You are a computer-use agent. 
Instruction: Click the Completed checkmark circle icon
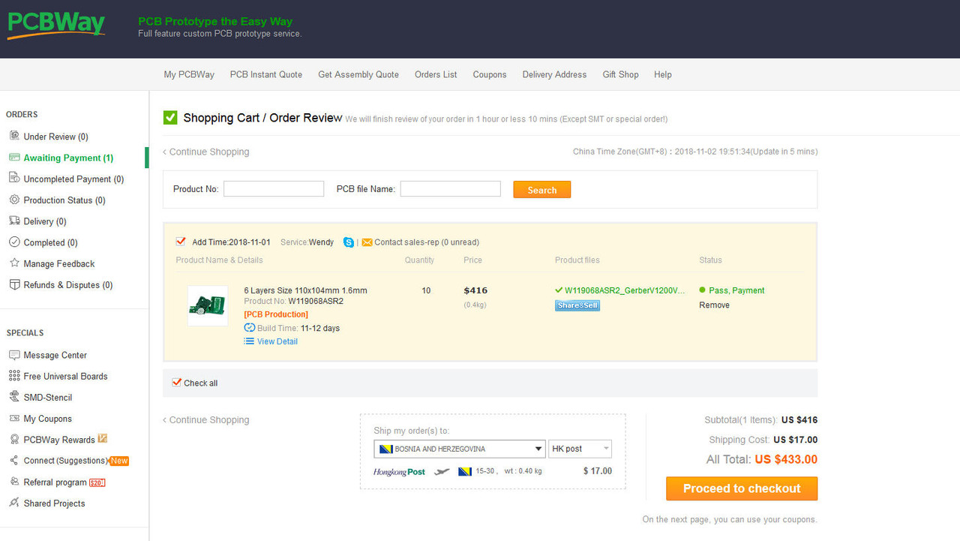pyautogui.click(x=14, y=242)
